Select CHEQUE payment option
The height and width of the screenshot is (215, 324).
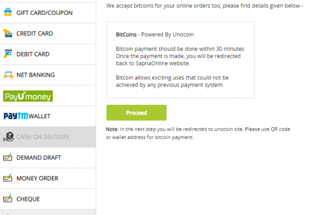click(48, 199)
